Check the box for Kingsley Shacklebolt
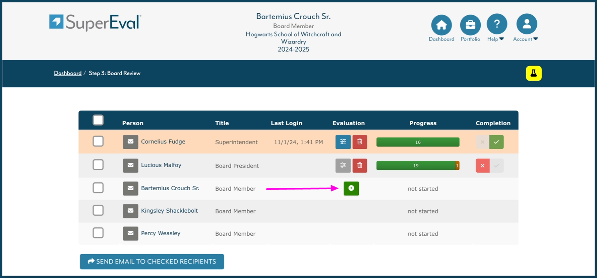597x278 pixels. (98, 210)
